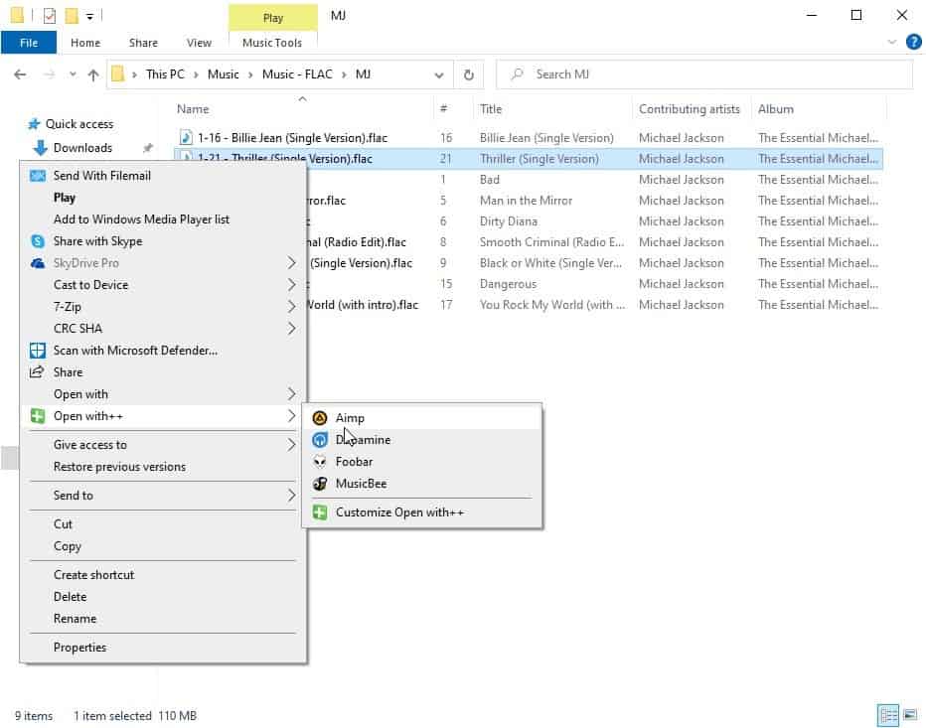Open the file with Dopamine
This screenshot has width=926, height=728.
[x=421, y=439]
